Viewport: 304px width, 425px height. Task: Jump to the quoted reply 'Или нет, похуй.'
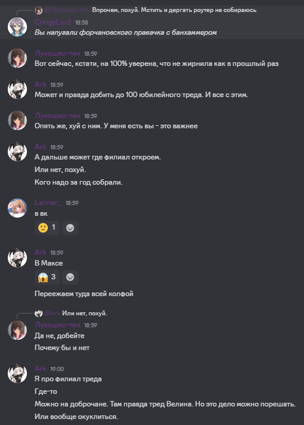(x=84, y=314)
